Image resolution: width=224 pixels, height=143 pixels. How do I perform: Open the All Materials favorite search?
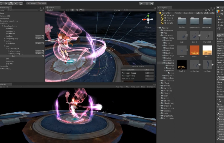click(167, 15)
